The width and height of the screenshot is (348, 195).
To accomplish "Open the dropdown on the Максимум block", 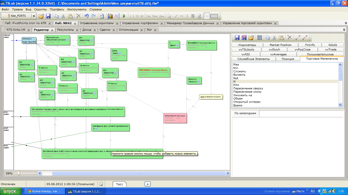I will (x=199, y=82).
